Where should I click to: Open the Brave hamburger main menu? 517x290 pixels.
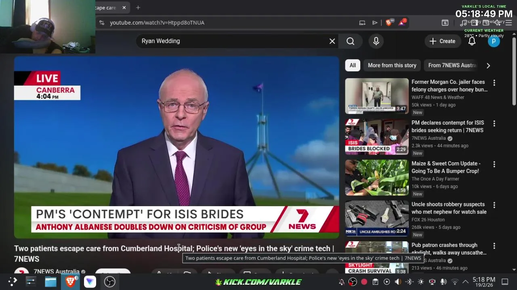tap(509, 23)
